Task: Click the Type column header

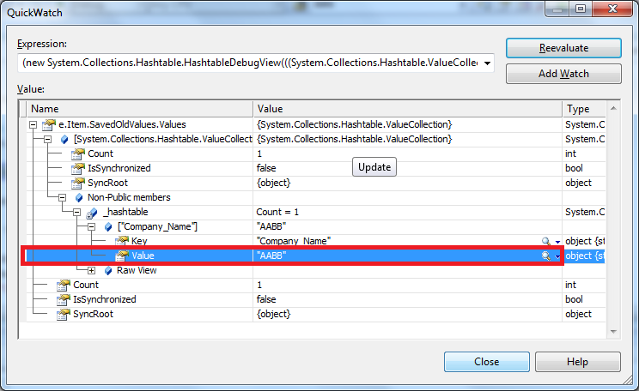Action: click(x=584, y=109)
